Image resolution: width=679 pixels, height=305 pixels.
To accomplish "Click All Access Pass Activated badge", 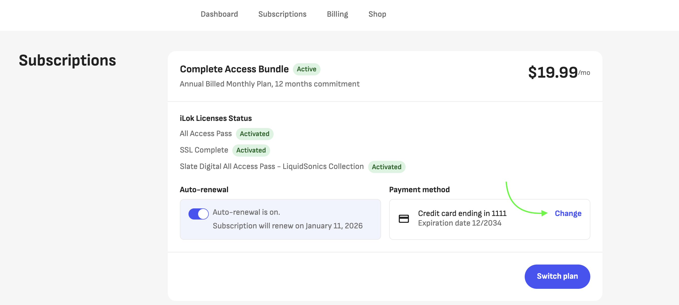I will pyautogui.click(x=254, y=134).
